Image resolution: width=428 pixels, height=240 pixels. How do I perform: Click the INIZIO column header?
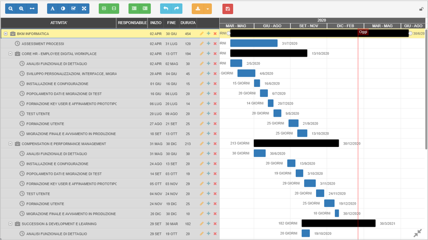(x=155, y=23)
